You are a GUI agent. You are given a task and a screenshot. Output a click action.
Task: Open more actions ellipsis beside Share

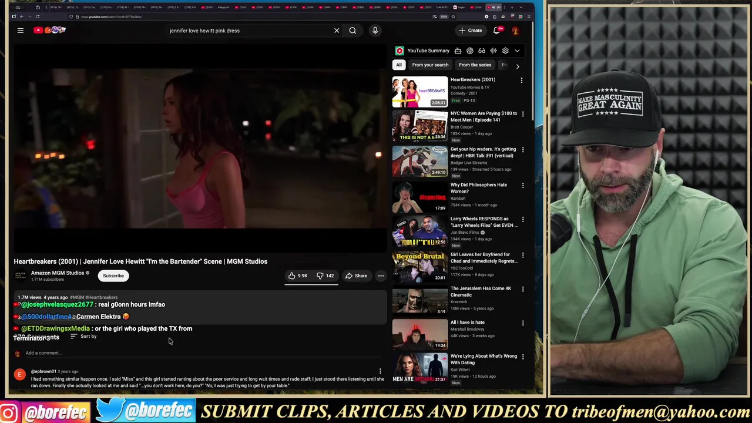pyautogui.click(x=381, y=276)
